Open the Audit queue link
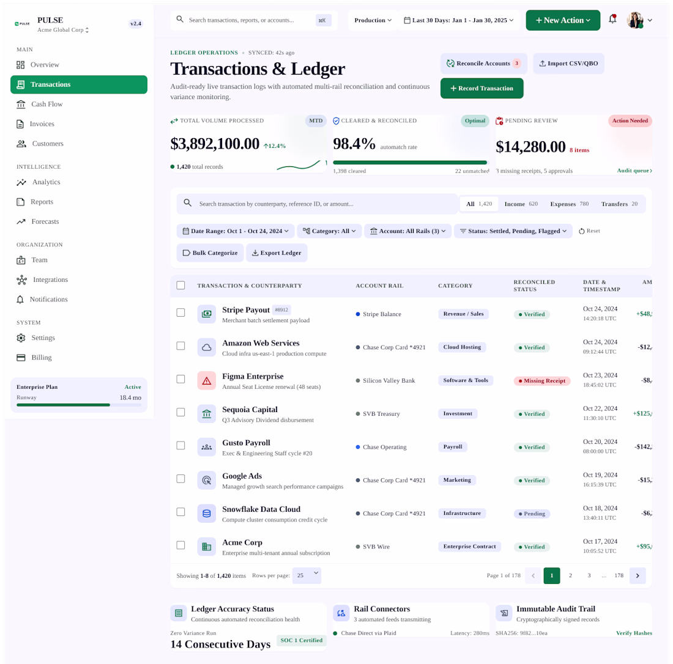The image size is (673, 664). [634, 171]
